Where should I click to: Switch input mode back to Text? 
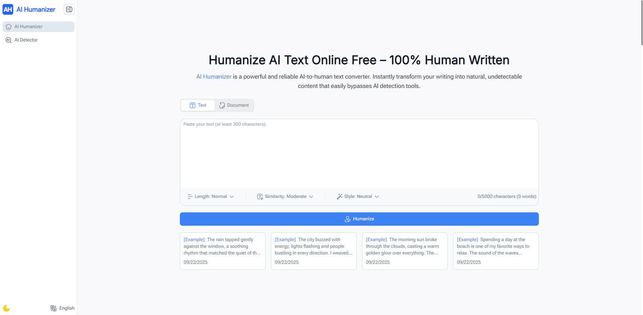(x=198, y=105)
